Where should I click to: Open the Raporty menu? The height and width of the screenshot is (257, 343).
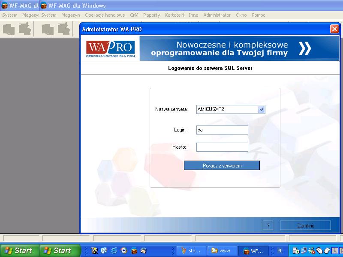point(151,15)
